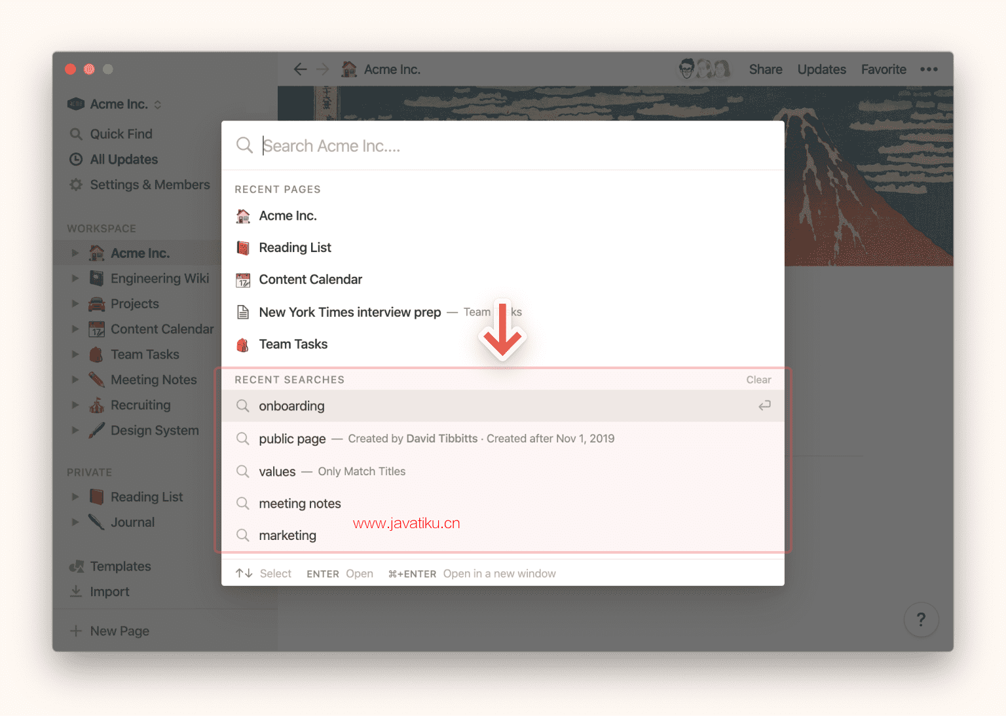The image size is (1006, 716).
Task: Click the Quick Find magnifier icon in sidebar
Action: (x=76, y=134)
